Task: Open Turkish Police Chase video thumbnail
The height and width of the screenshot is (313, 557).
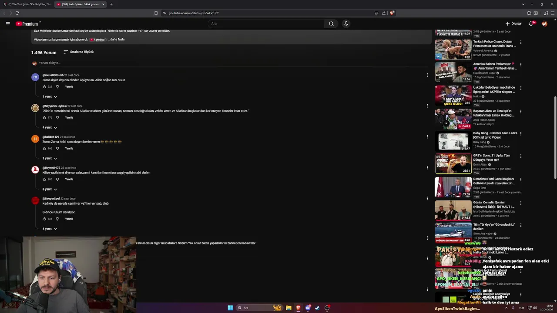Action: pos(453,50)
